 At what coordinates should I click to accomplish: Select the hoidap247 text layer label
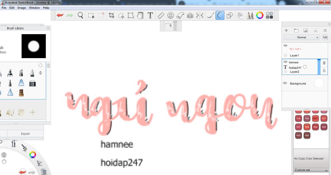tap(295, 68)
